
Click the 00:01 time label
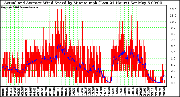tap(3, 92)
